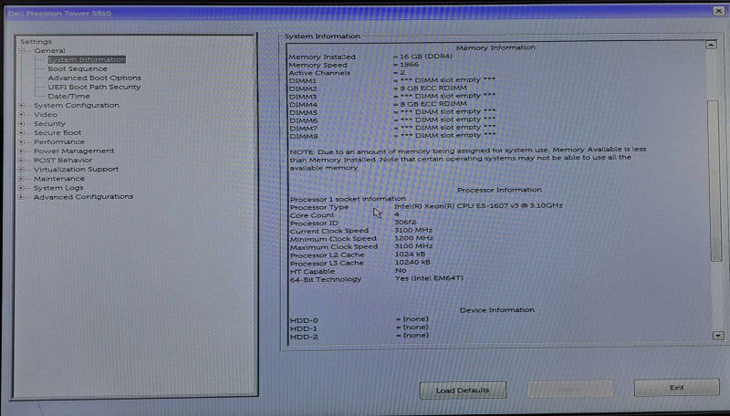Open UEFI Boot Path Security

(94, 87)
